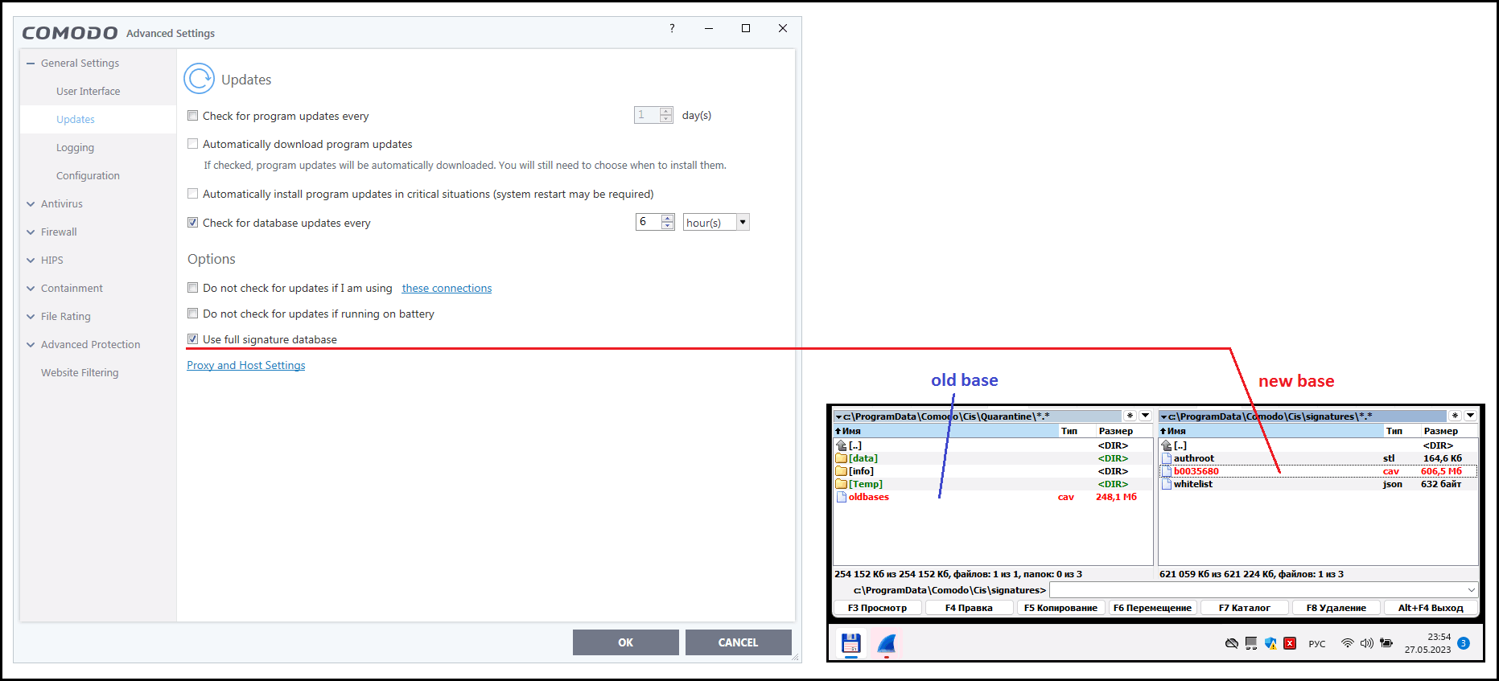1499x681 pixels.
Task: Open the hour(s) unit dropdown
Action: point(743,222)
